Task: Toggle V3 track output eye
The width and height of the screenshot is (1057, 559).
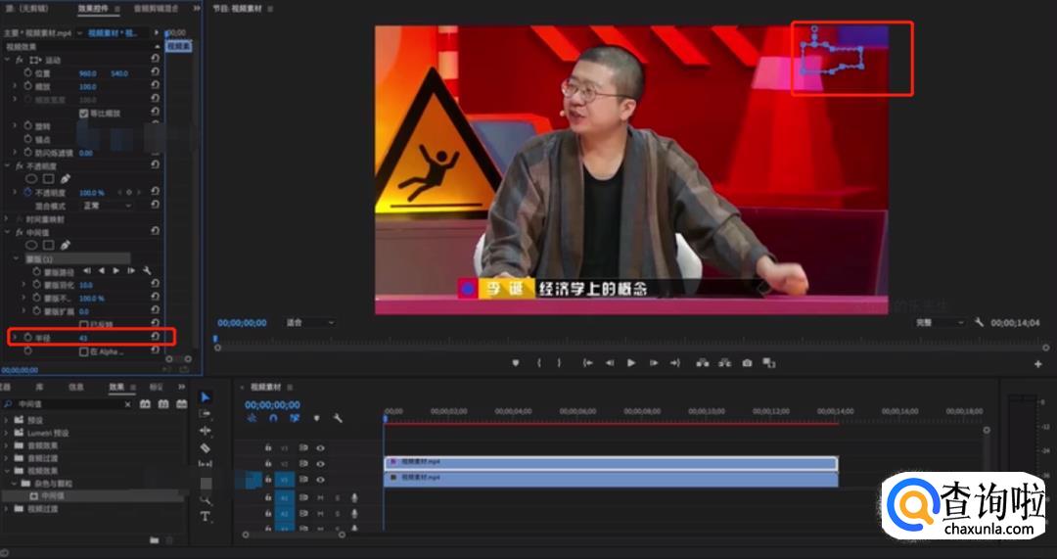Action: coord(320,447)
